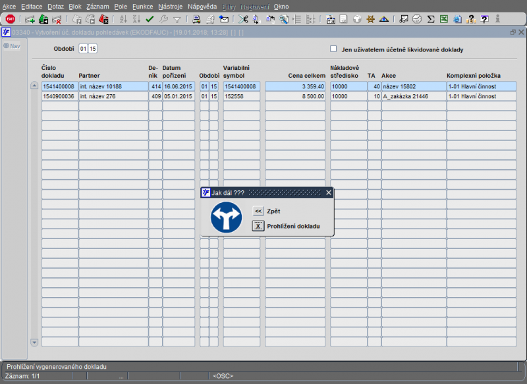Click the envelope mail icon in toolbar
Viewport: 527px width, 384px height.
[x=224, y=19]
